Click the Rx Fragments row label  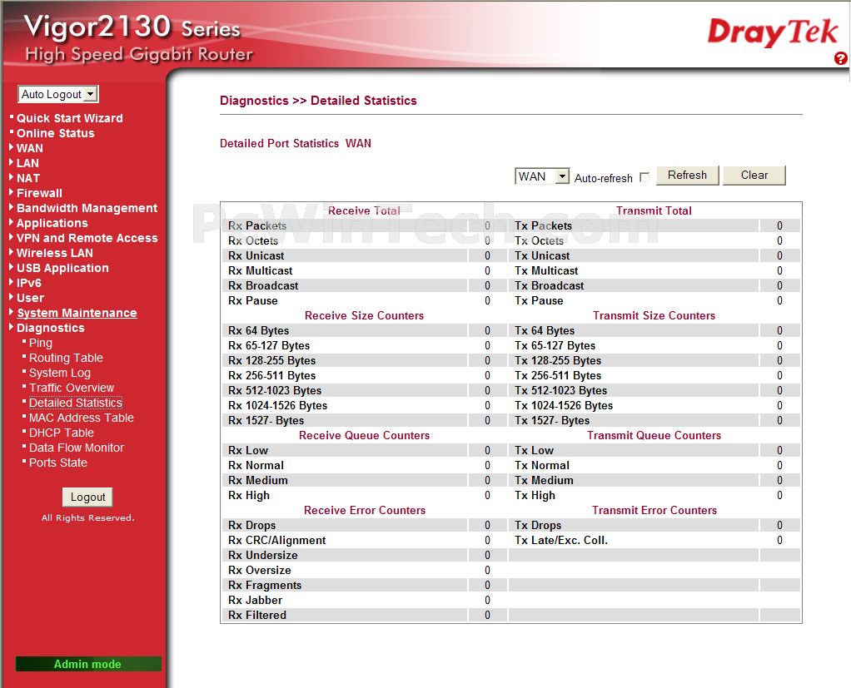tap(265, 586)
